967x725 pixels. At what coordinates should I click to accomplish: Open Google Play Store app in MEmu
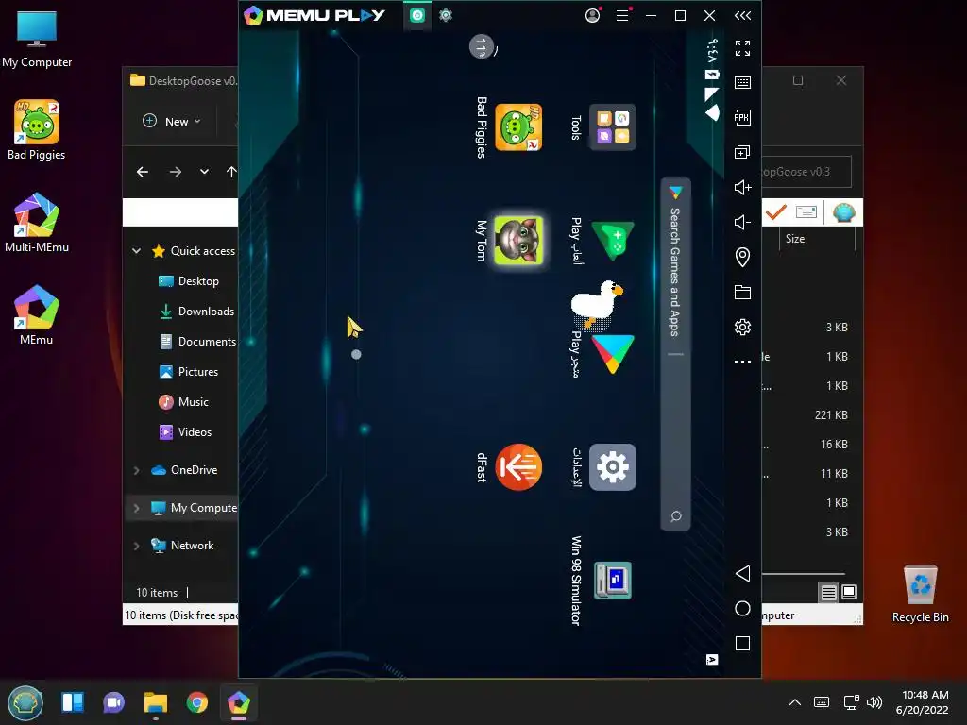coord(612,354)
